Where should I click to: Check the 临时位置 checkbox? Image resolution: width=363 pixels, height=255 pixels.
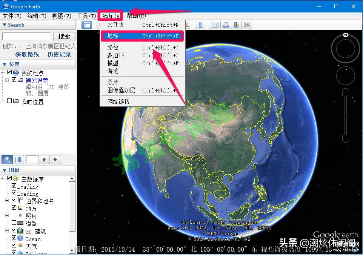(x=9, y=101)
